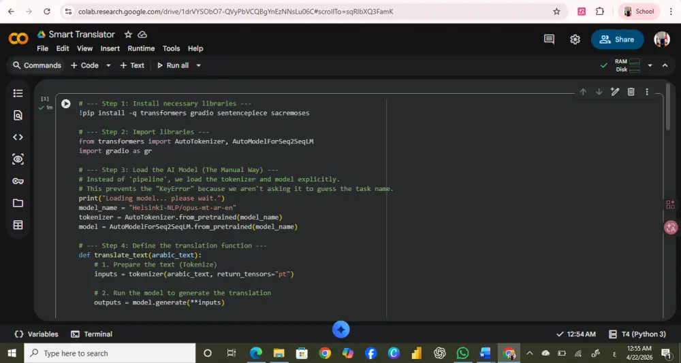Click the notebook vertical scrollbar
This screenshot has height=363, width=681.
click(x=668, y=106)
